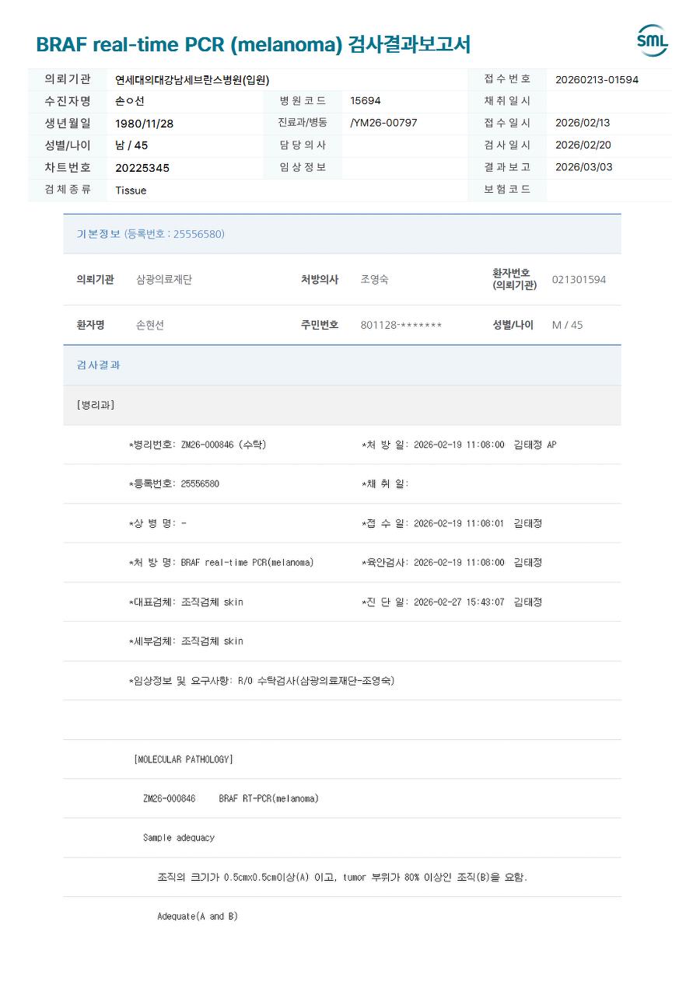Viewport: 700px width, 988px height.
Task: Select receipt number 20260213-01594
Action: (597, 79)
